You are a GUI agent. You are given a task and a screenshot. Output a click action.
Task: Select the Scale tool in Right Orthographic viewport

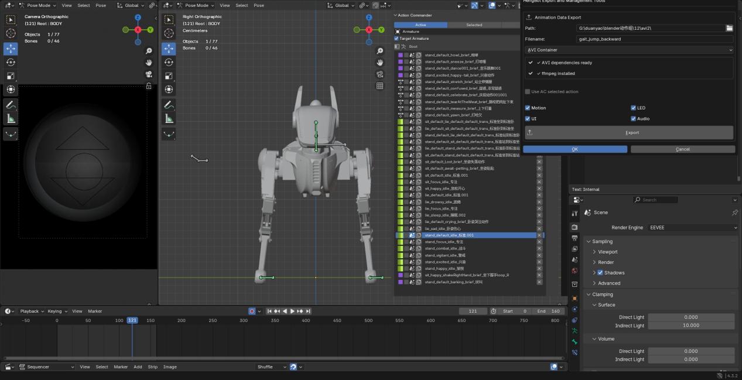[169, 76]
